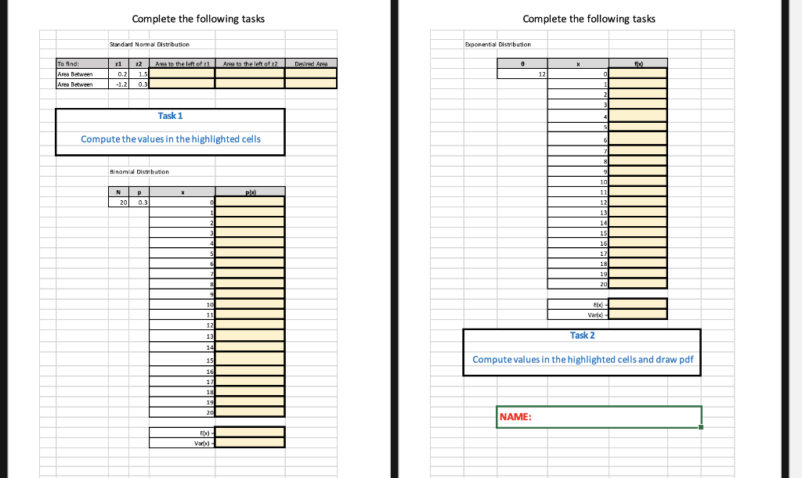Screen dimensions: 802x478
Task: Select highlighted Desired Area cell in 0.2 row
Action: point(311,74)
